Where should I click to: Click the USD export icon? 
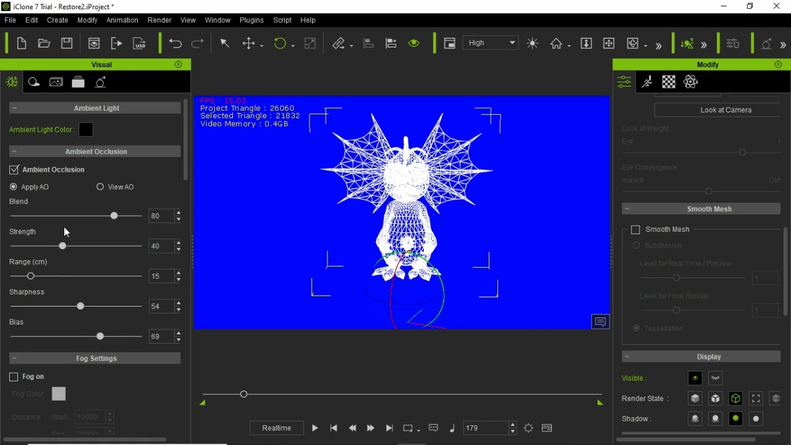pyautogui.click(x=140, y=43)
